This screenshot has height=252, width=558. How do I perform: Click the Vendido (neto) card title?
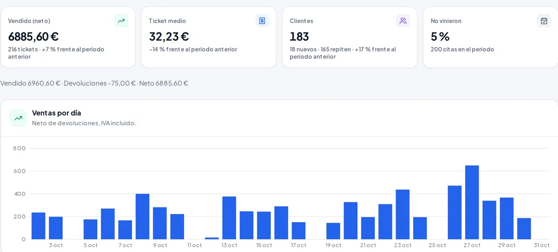point(29,21)
